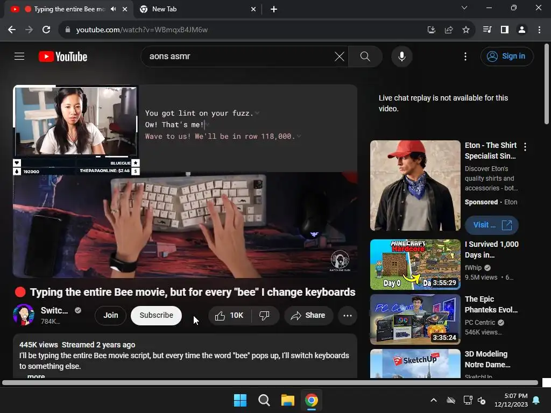
Task: Share this page from address bar
Action: click(448, 30)
